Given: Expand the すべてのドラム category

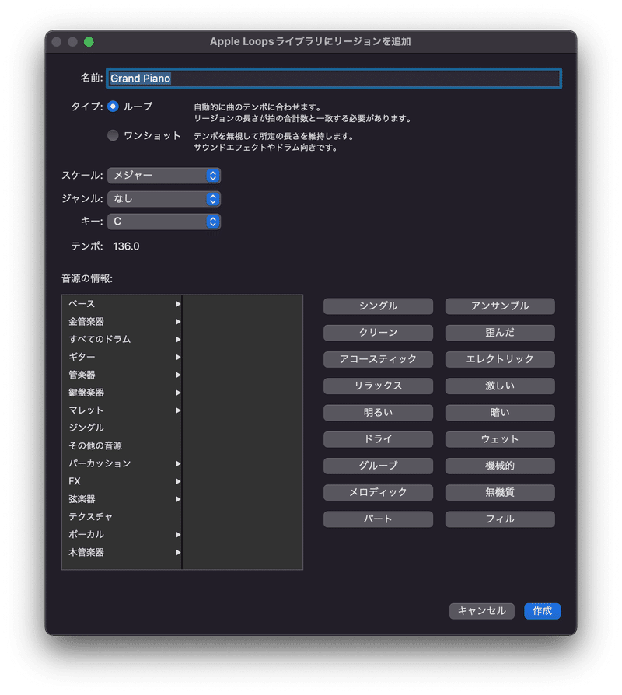Looking at the screenshot, I should point(122,339).
